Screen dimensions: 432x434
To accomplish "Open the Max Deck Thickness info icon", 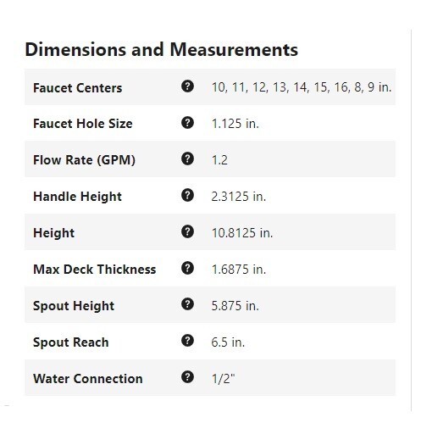I will point(187,268).
